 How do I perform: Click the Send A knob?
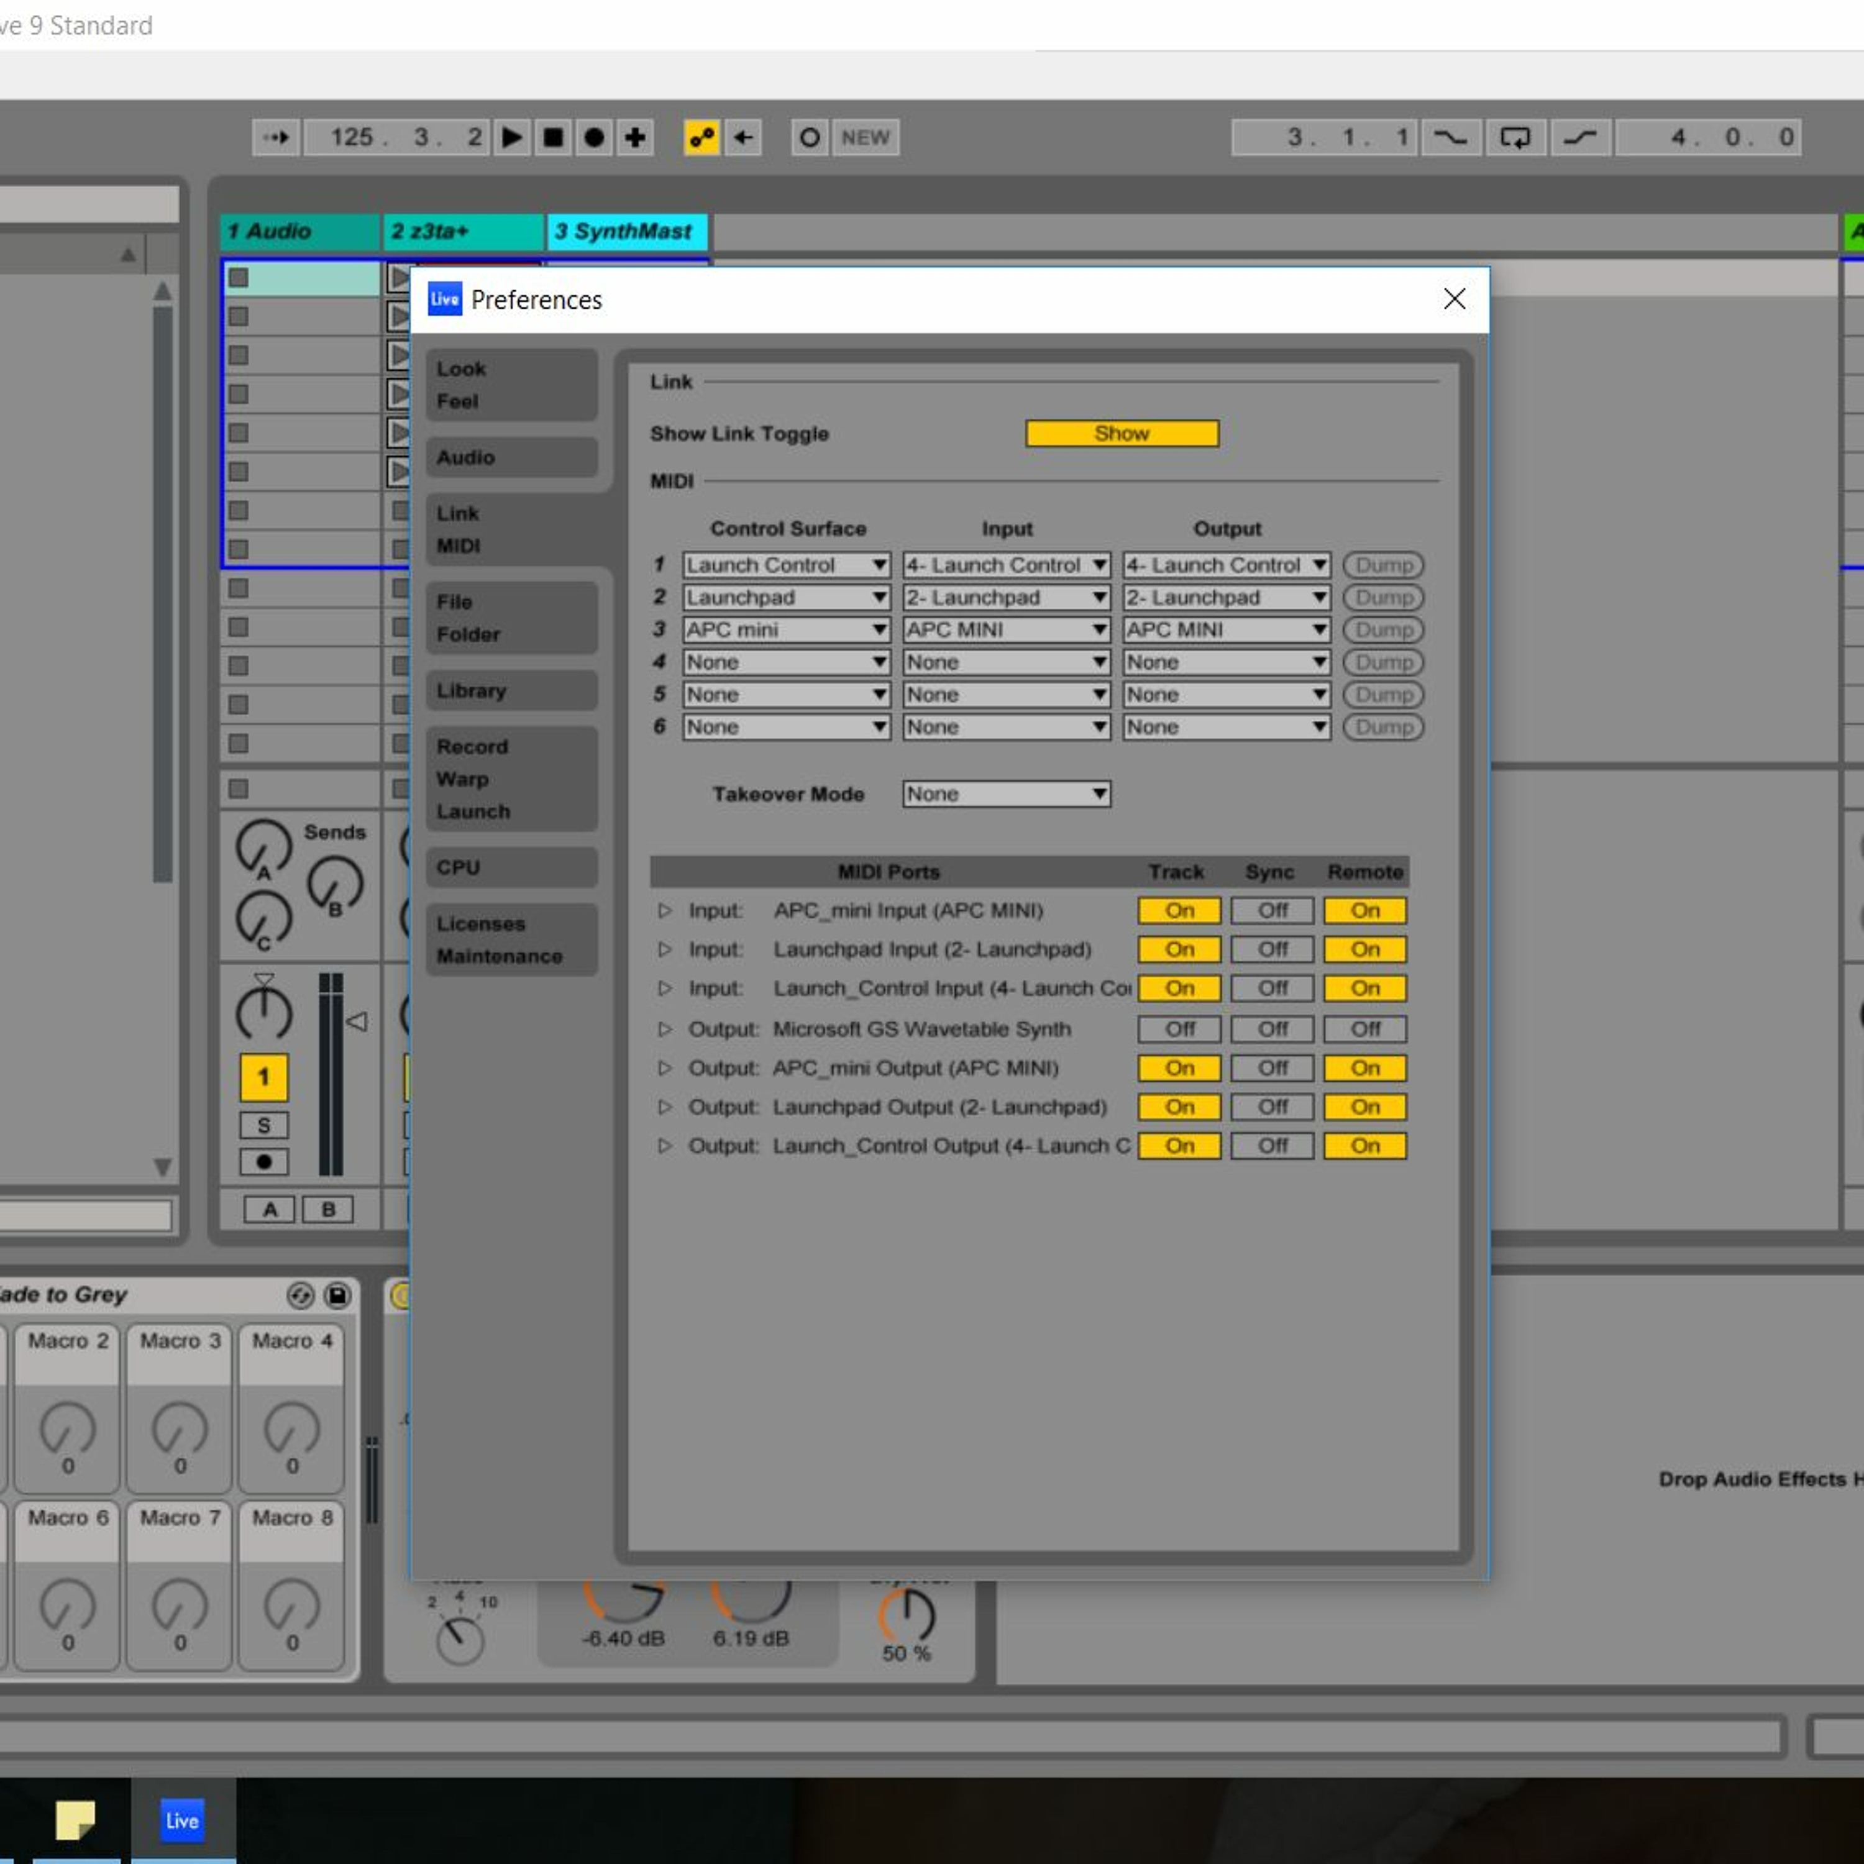point(263,847)
